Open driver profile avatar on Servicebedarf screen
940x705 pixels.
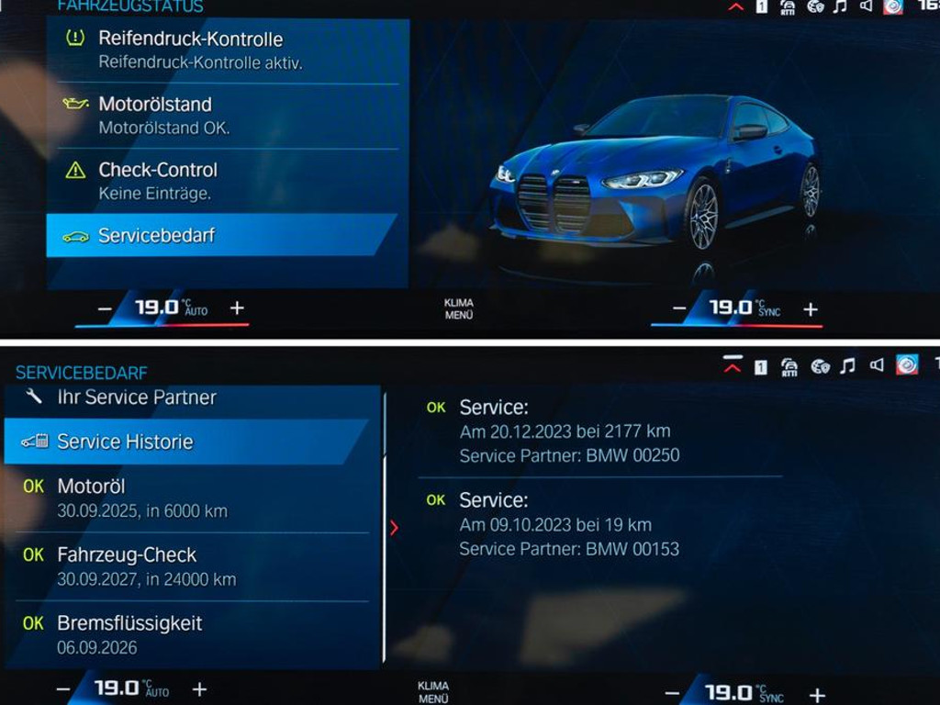(x=907, y=365)
